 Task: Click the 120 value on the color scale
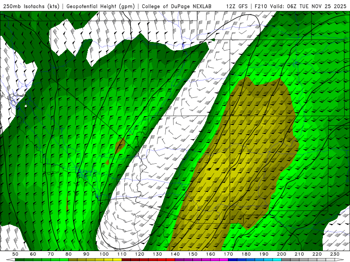140,254
